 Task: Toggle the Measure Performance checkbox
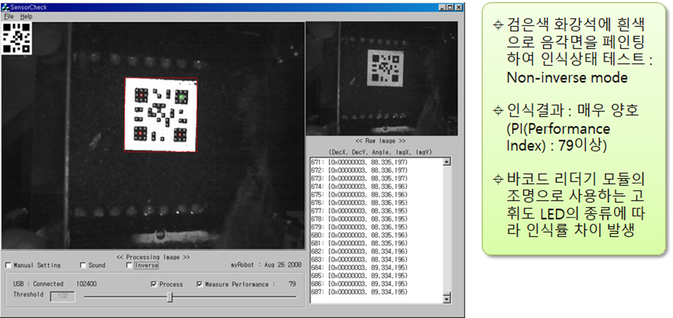pos(200,284)
